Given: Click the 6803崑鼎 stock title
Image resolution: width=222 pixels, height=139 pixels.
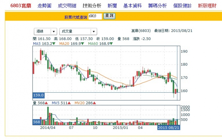Looking at the screenshot, I should click(x=21, y=6).
